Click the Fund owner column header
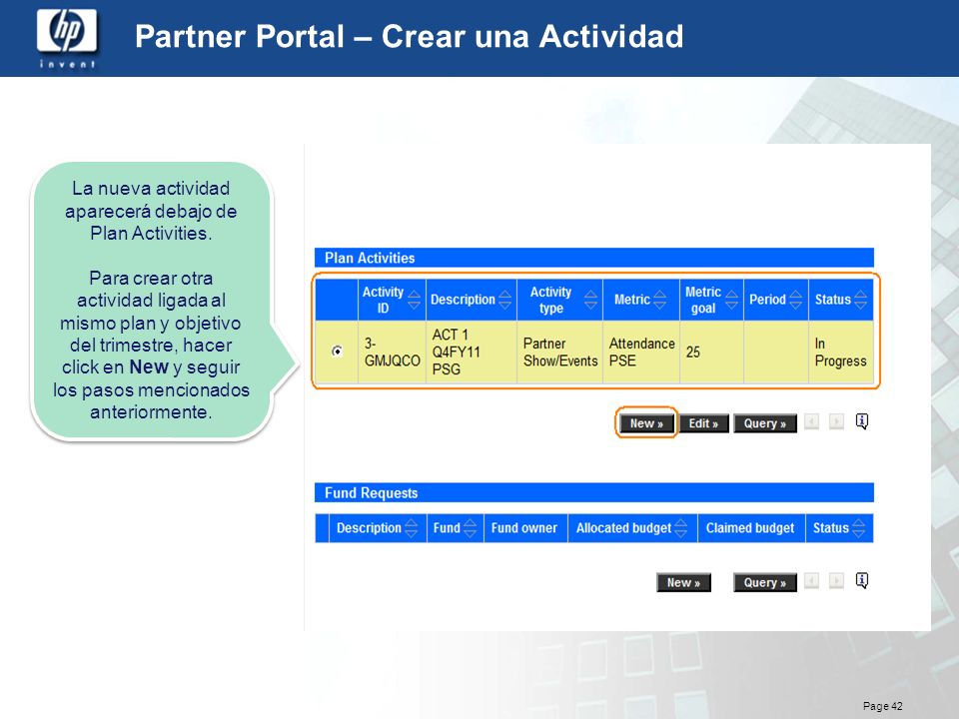The height and width of the screenshot is (719, 959). (x=524, y=528)
